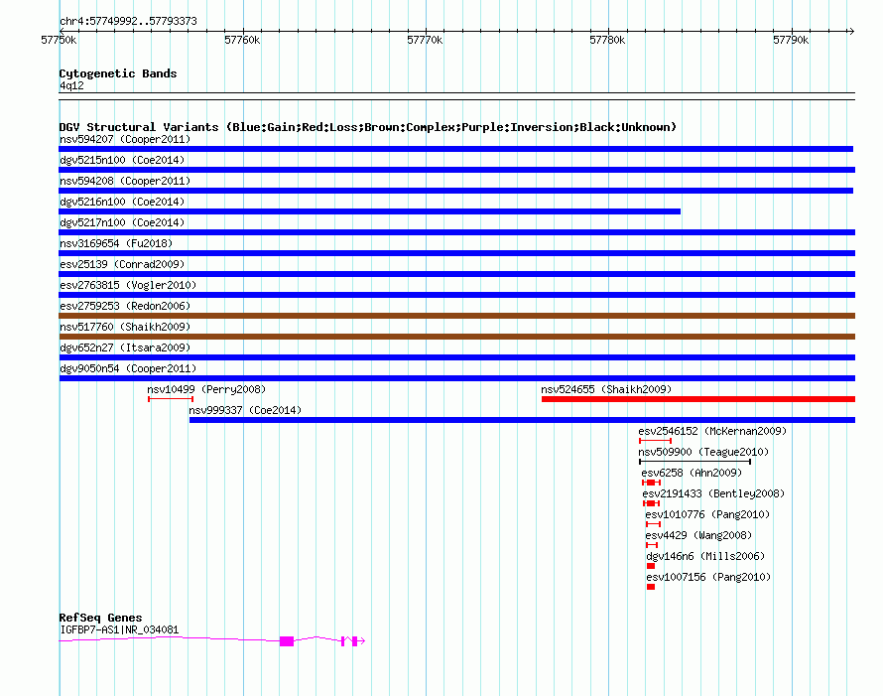Click the 57760k ruler position
Viewport: 883px width, 696px height.
(242, 40)
